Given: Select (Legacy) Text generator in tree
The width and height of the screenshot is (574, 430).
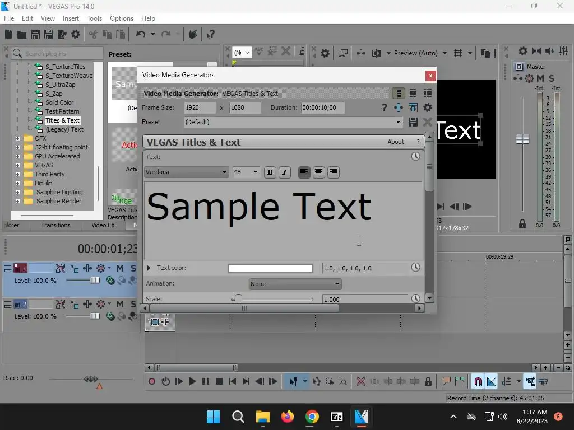Looking at the screenshot, I should pos(64,129).
